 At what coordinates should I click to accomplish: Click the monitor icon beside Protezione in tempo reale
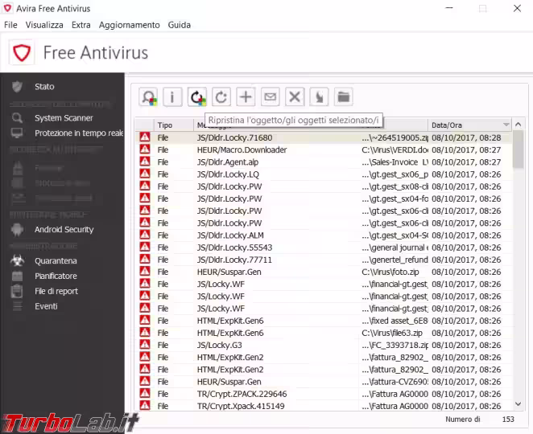tap(17, 133)
